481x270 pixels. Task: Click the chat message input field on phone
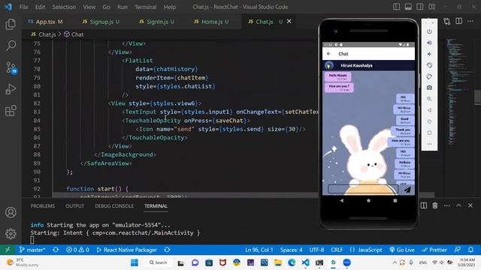point(363,189)
